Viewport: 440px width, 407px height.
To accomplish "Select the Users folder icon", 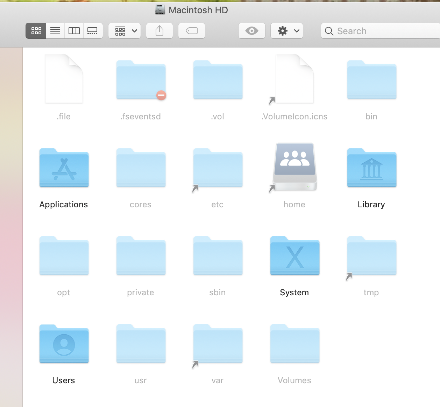I will [x=64, y=344].
